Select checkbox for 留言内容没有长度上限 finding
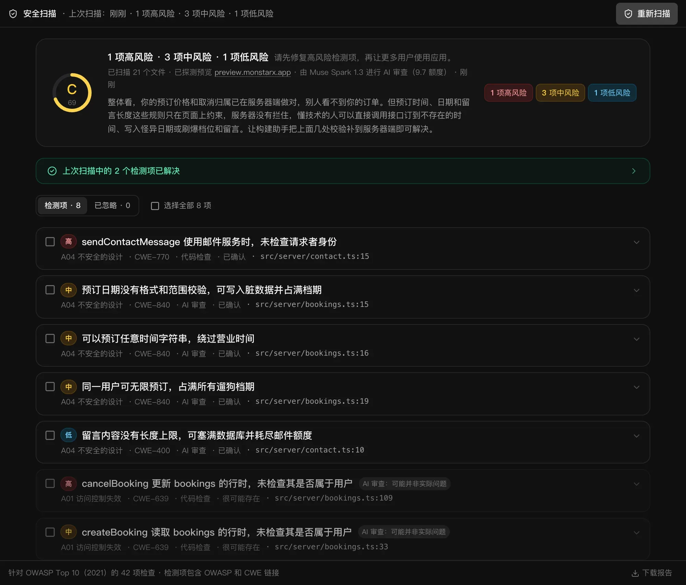The image size is (686, 585). (x=50, y=435)
